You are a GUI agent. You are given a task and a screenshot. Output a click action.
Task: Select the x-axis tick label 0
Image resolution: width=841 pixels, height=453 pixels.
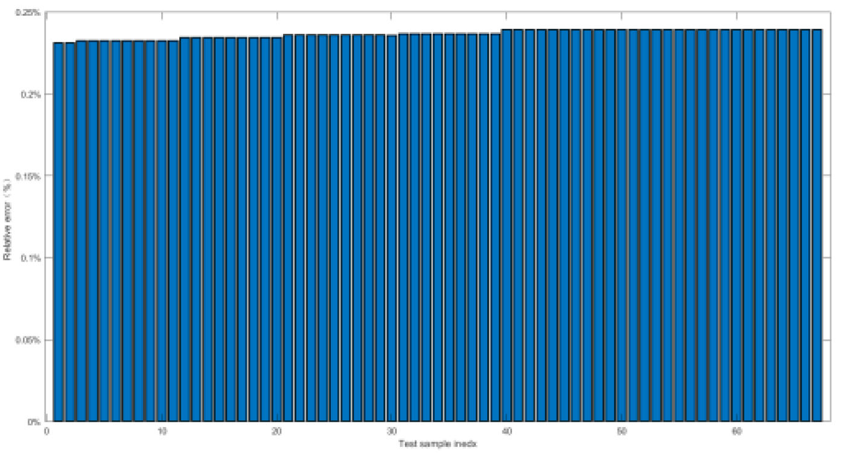(46, 432)
